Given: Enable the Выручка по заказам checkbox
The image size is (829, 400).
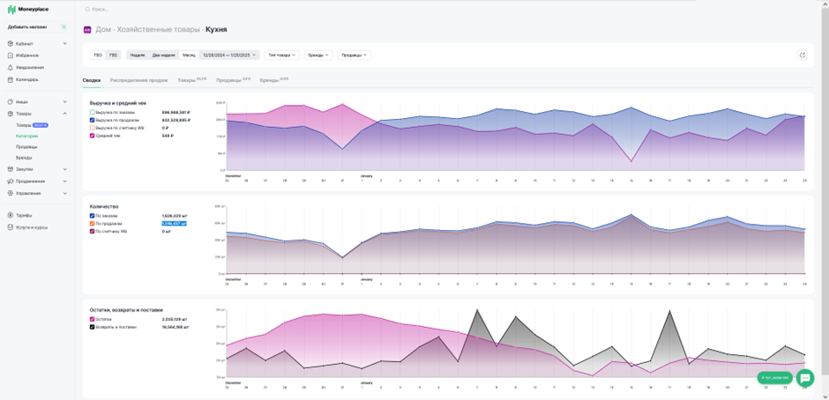Looking at the screenshot, I should (x=92, y=113).
